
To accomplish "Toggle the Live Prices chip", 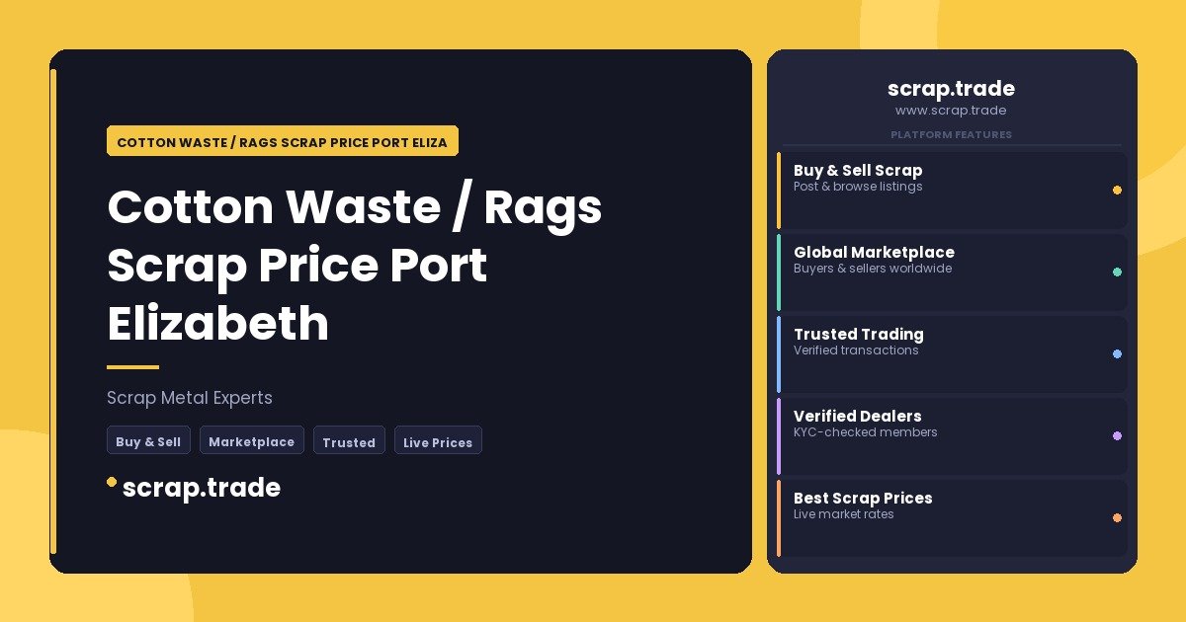I will (438, 441).
